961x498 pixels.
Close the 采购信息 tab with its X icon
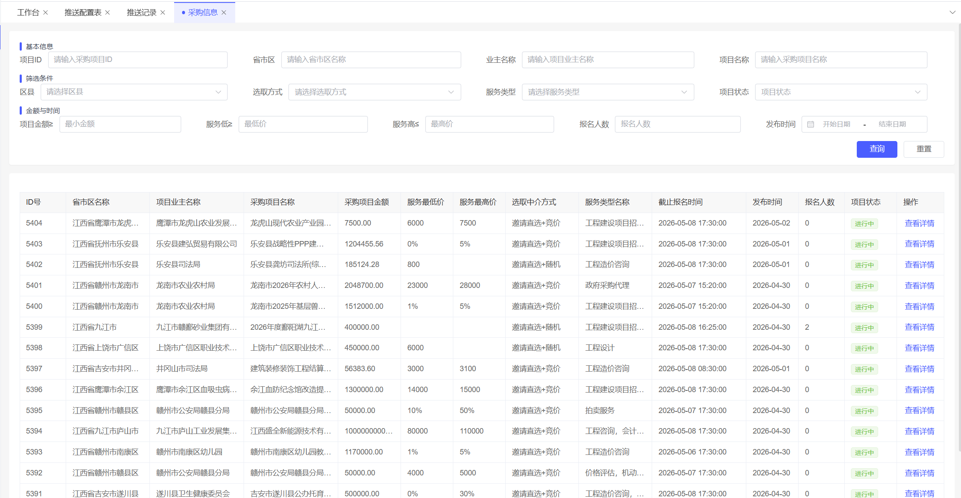tap(224, 13)
